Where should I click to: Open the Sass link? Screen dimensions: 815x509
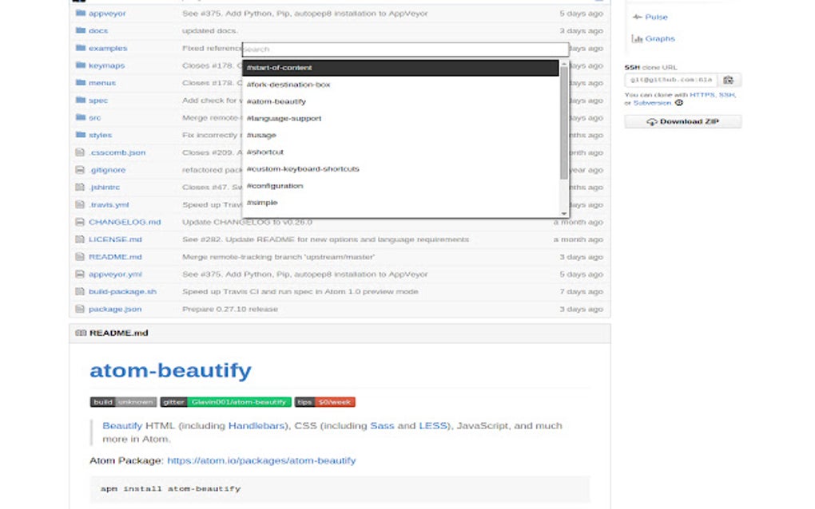click(382, 425)
